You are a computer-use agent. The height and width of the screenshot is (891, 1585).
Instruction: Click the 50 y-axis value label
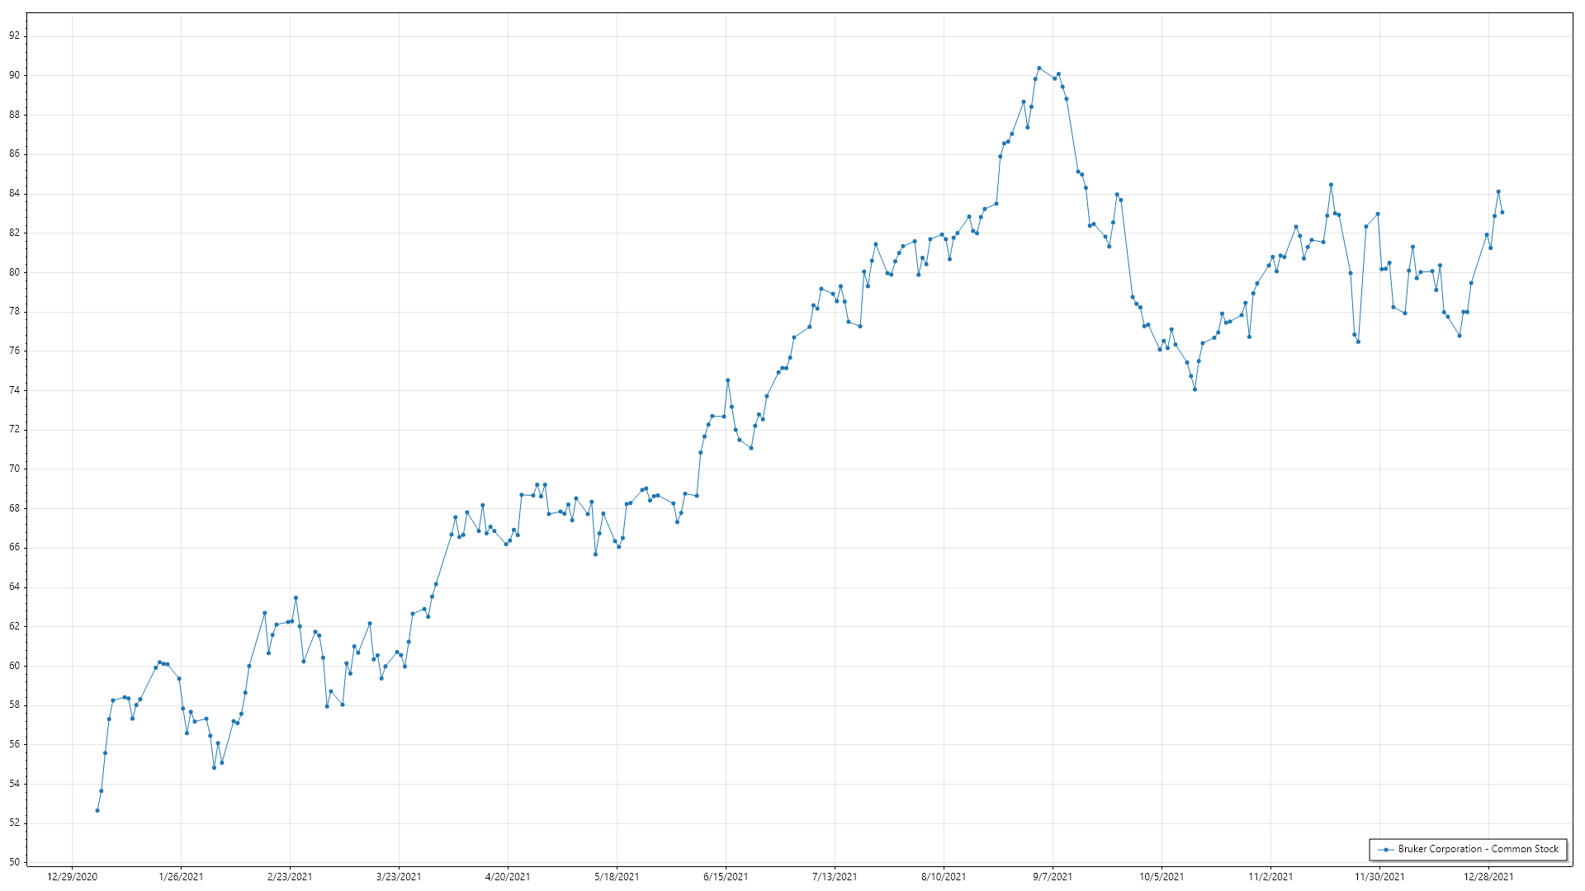pos(15,862)
